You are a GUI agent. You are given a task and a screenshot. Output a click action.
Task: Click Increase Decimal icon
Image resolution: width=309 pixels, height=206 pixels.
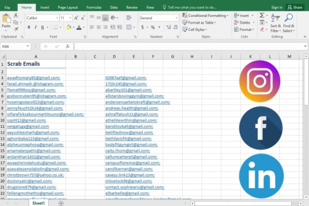coord(169,27)
